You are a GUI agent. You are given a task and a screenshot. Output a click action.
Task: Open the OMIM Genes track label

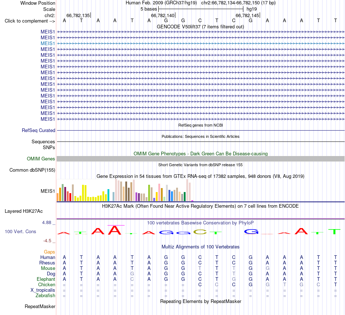tap(41, 159)
